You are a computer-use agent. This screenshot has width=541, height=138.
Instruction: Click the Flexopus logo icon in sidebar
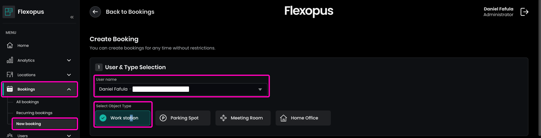(x=9, y=12)
